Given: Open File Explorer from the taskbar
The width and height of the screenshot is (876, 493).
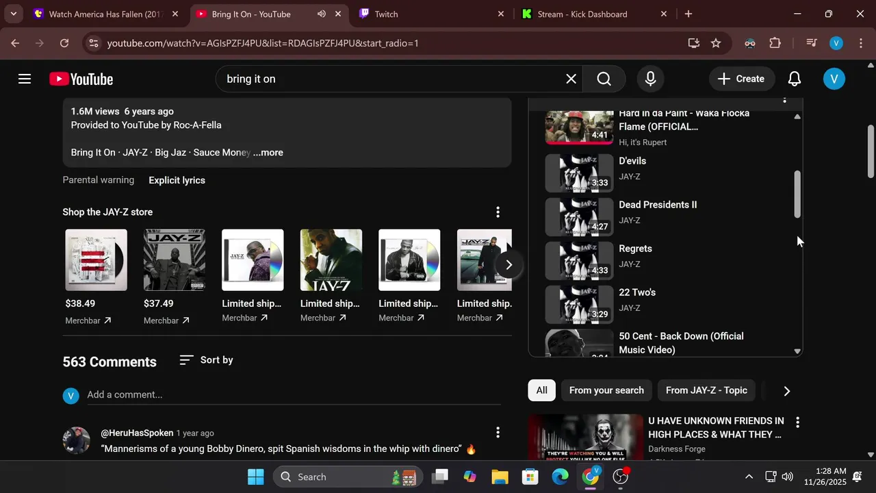Looking at the screenshot, I should (500, 477).
